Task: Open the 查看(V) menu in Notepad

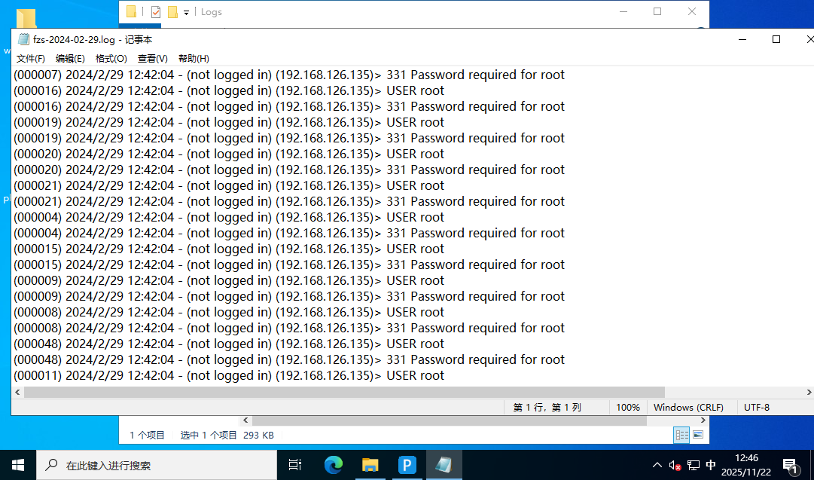Action: point(153,59)
